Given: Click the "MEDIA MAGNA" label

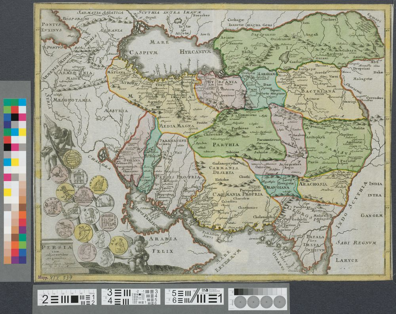Looking at the screenshot, I should coord(176,126).
